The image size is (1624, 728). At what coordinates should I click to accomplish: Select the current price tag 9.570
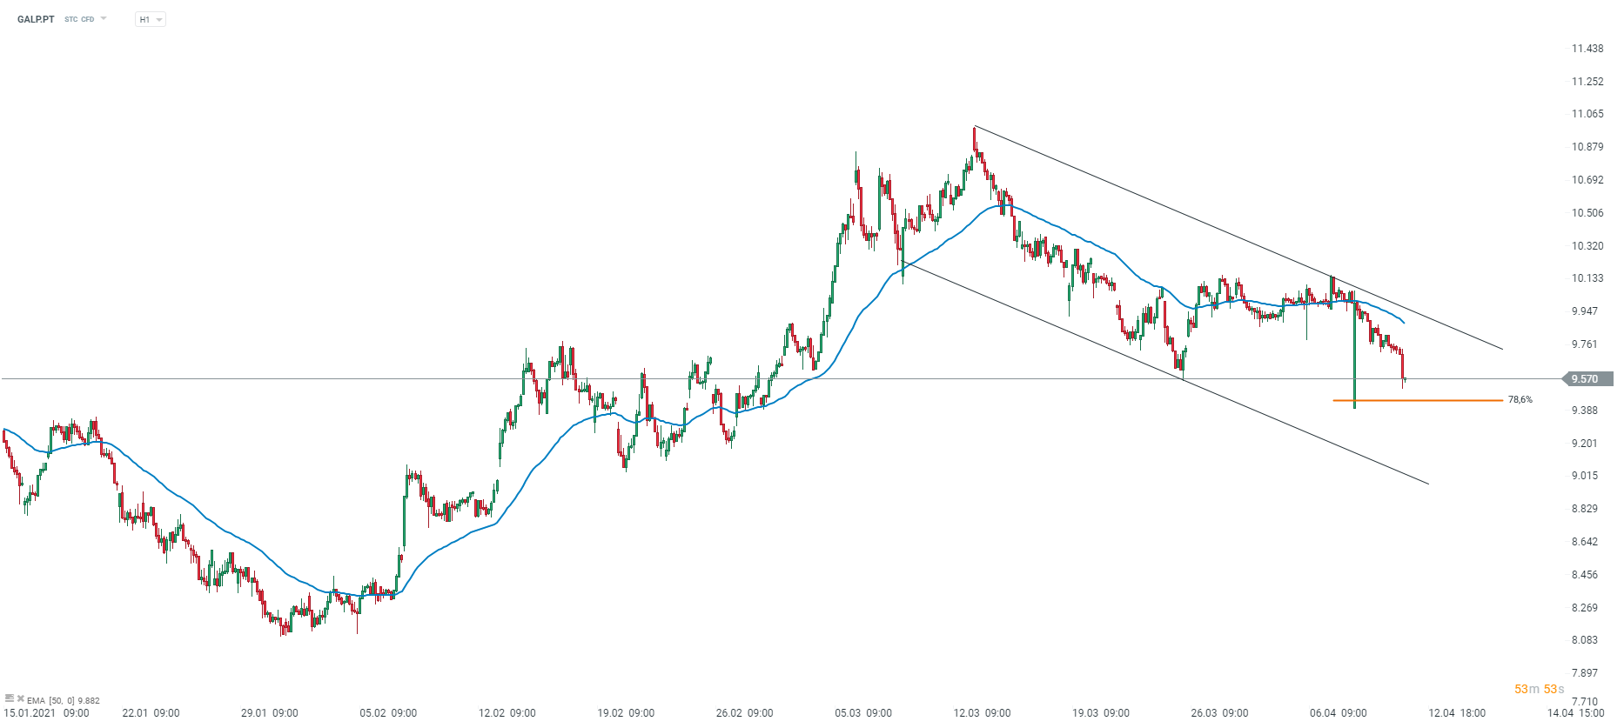coord(1587,379)
